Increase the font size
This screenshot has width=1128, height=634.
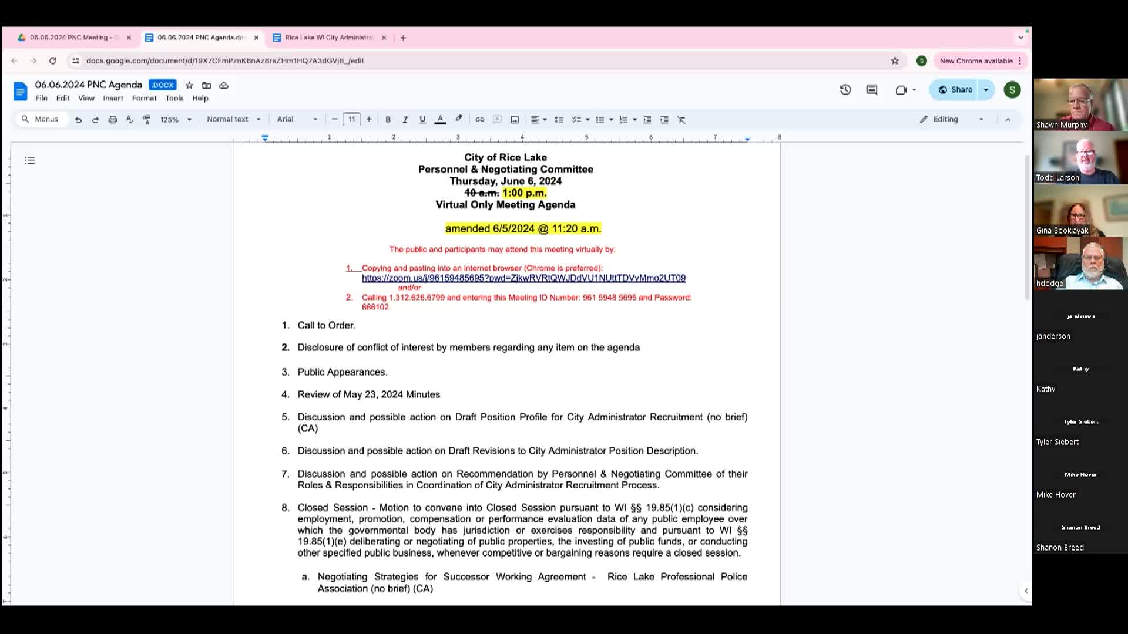(x=369, y=119)
